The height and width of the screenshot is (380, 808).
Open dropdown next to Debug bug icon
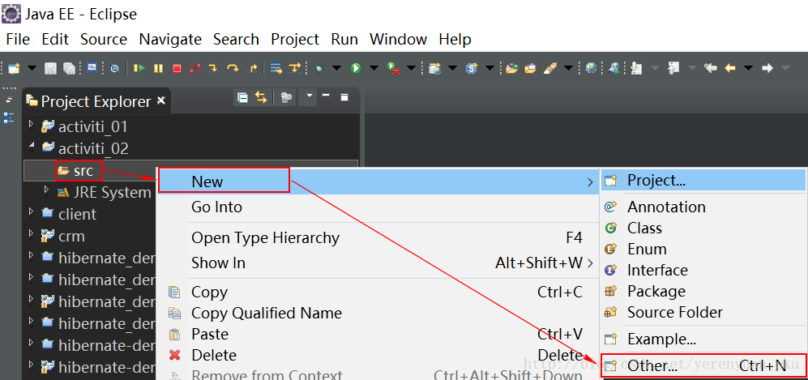pos(337,68)
